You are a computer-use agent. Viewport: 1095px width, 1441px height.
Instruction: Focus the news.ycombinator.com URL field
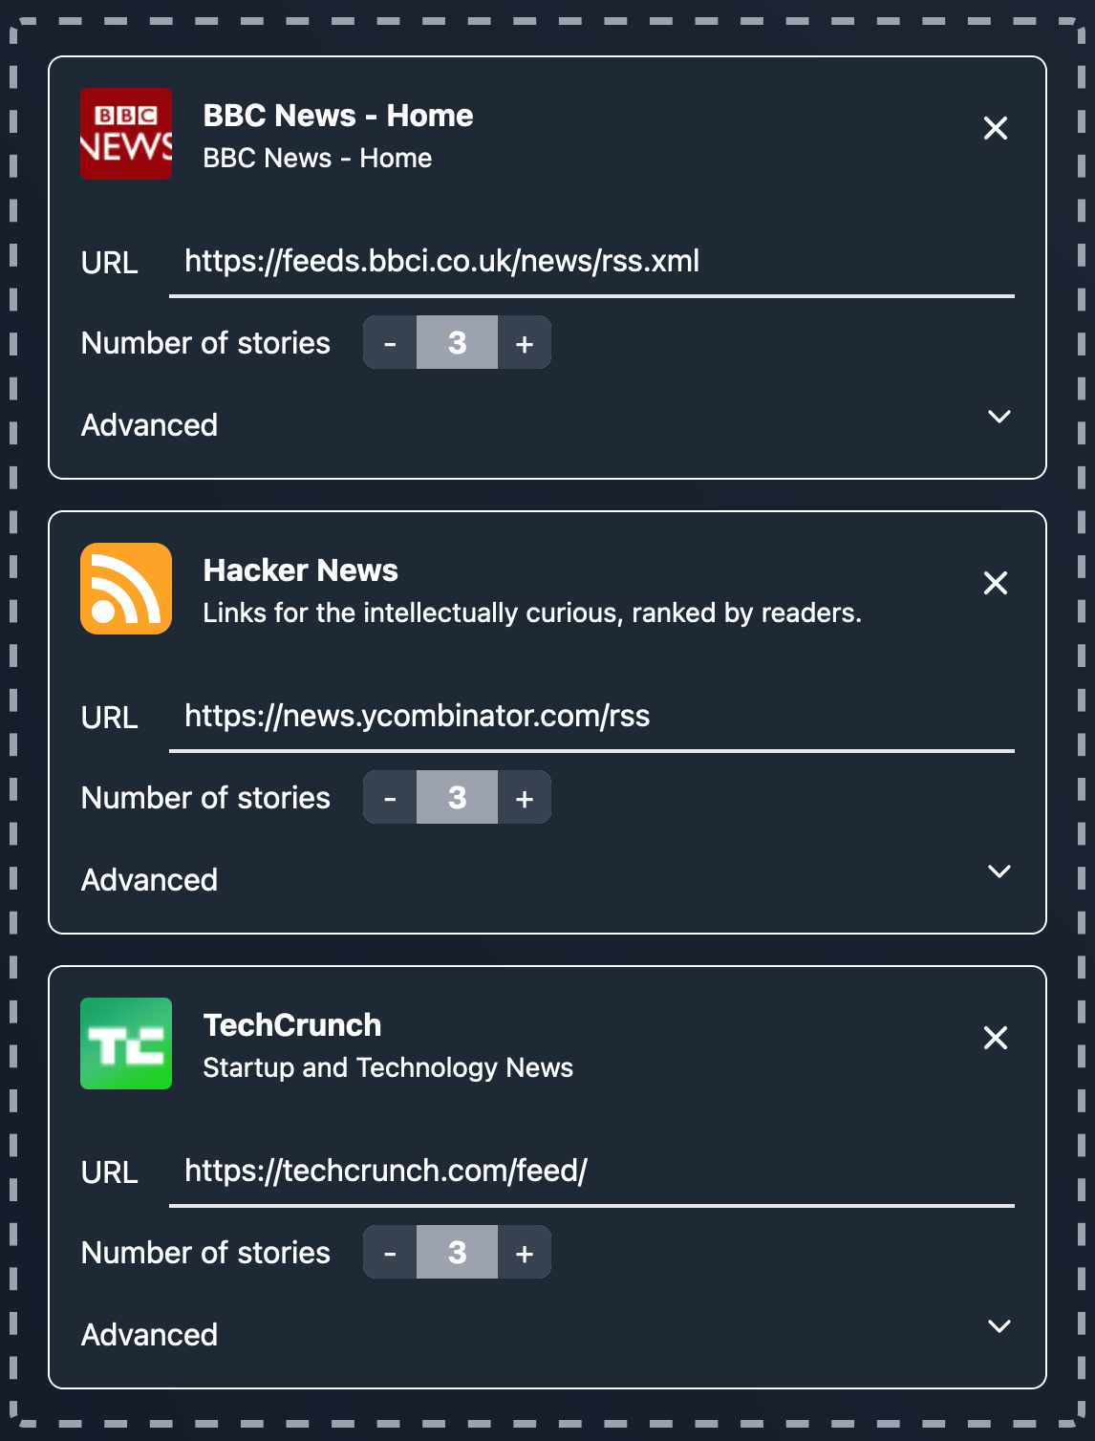pyautogui.click(x=590, y=717)
